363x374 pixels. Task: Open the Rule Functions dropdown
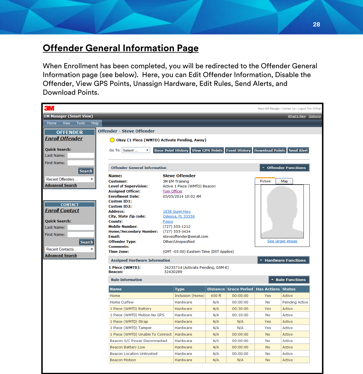[x=289, y=280]
